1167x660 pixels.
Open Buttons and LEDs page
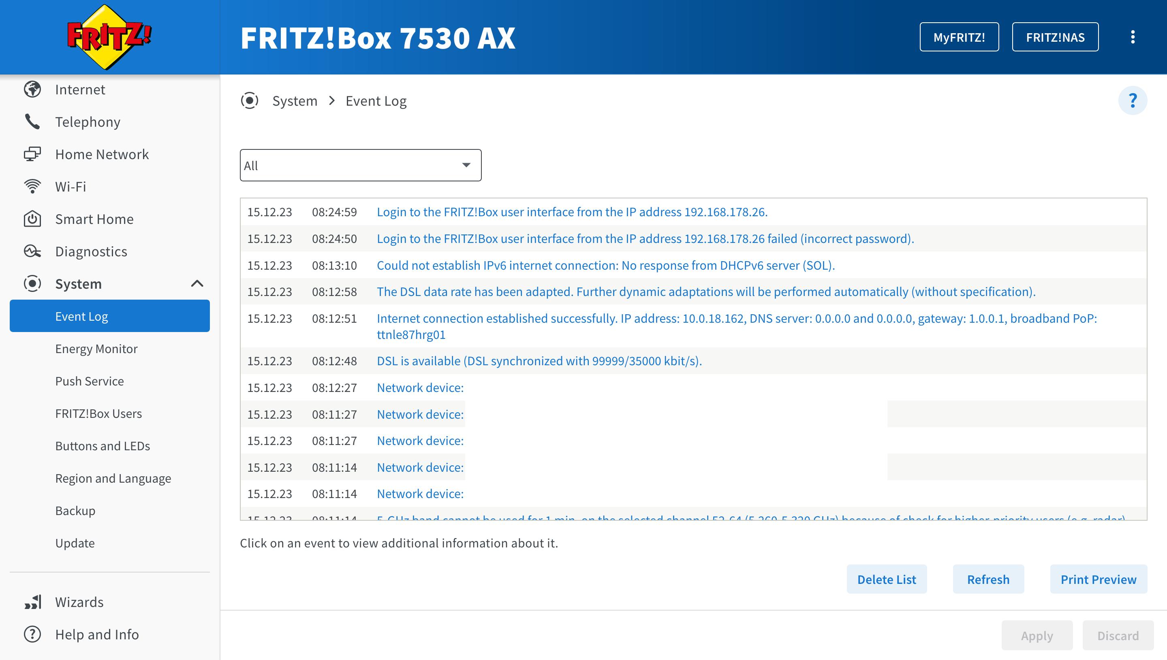click(x=103, y=445)
